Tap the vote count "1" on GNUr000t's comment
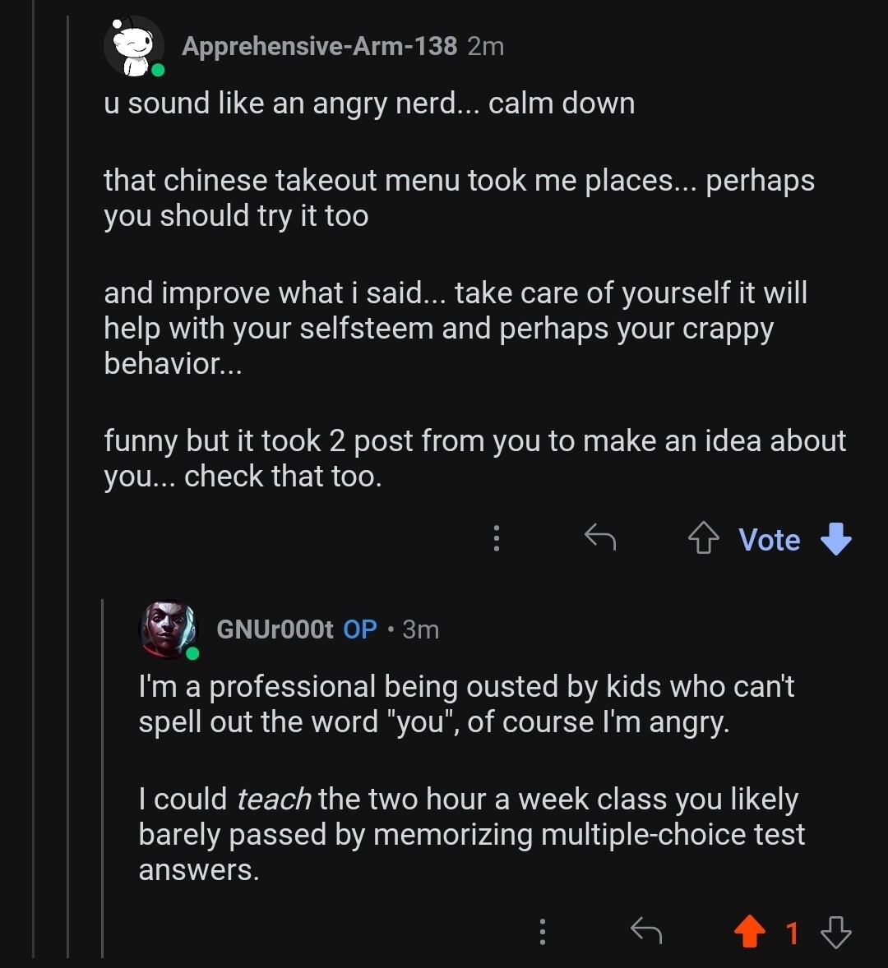888x968 pixels. pyautogui.click(x=792, y=933)
